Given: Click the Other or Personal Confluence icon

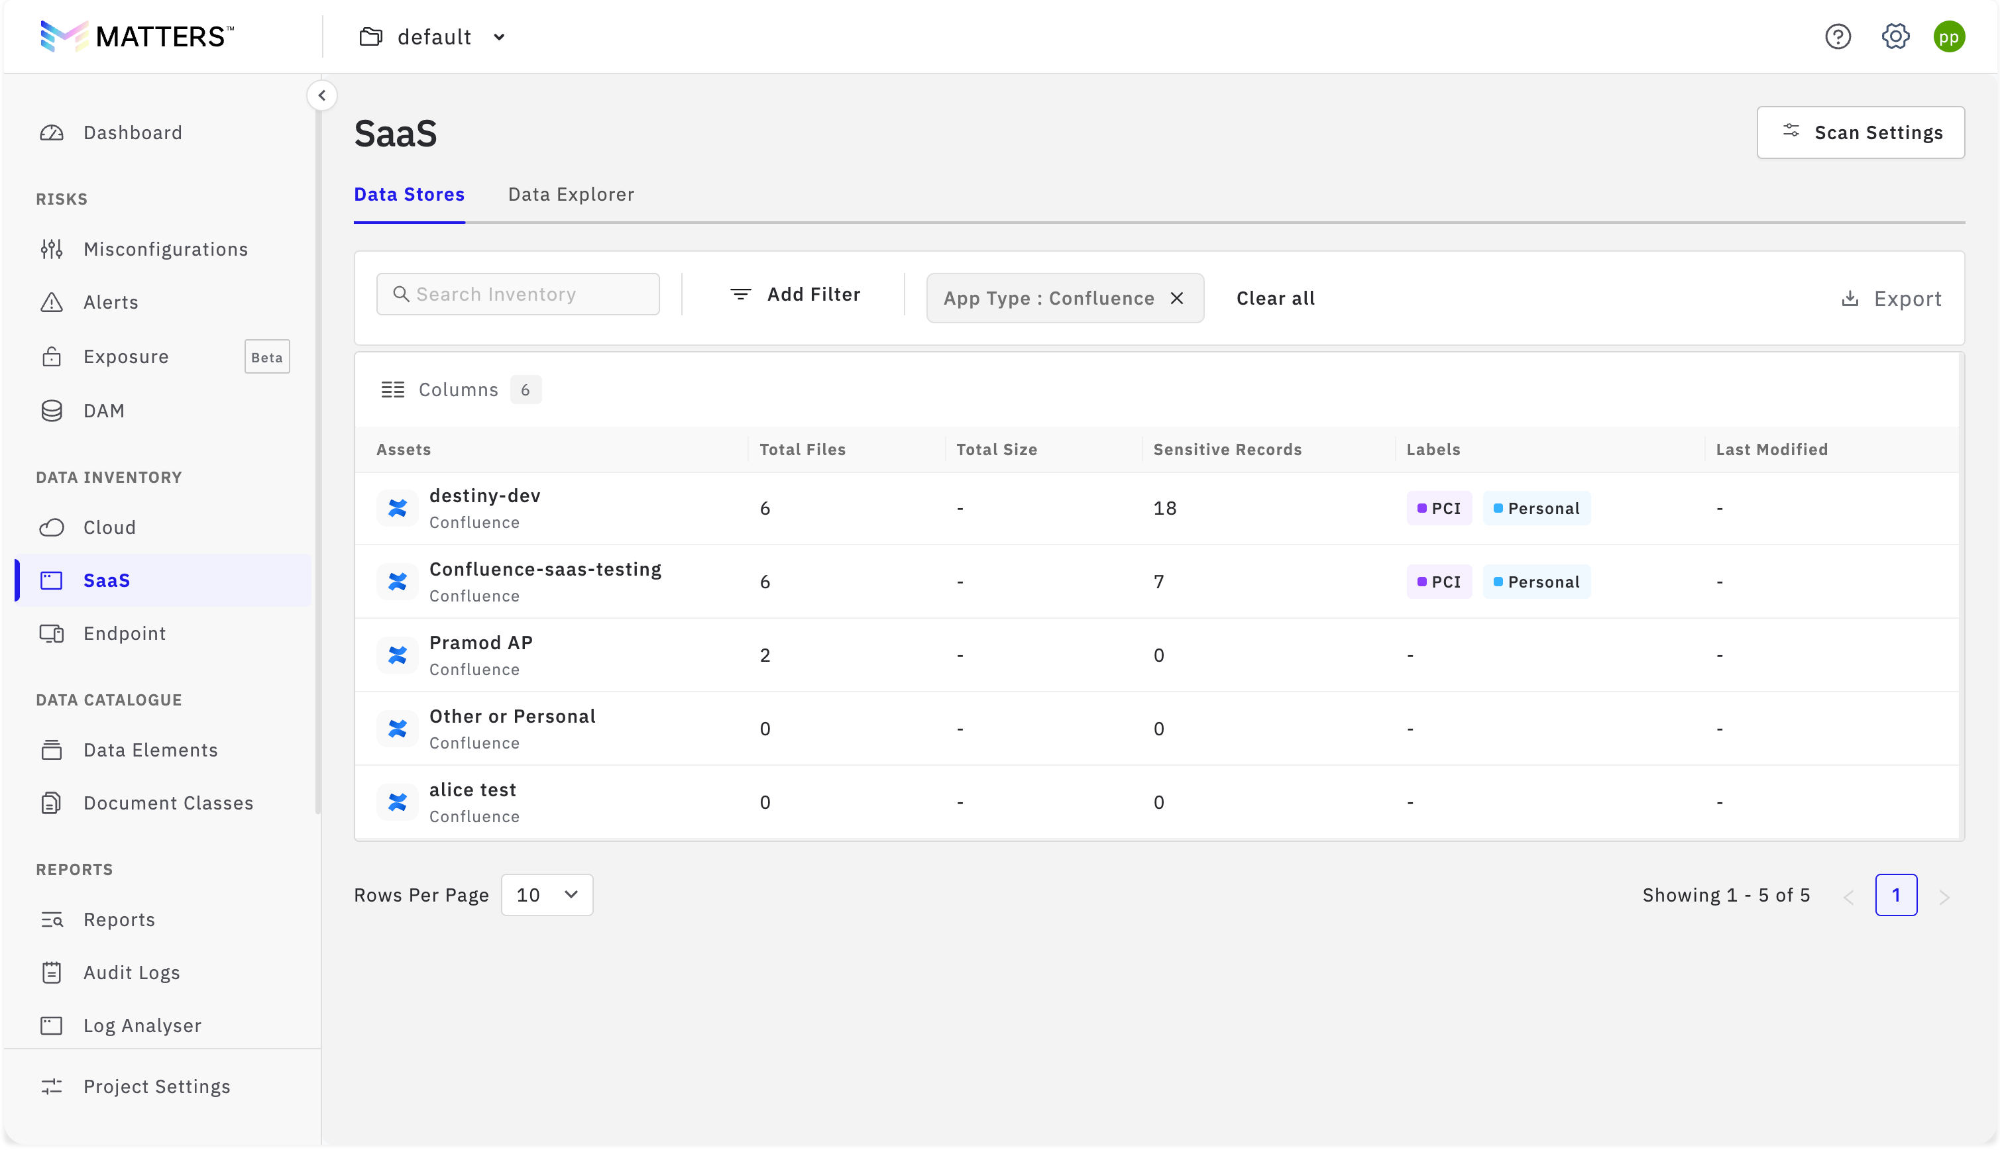Looking at the screenshot, I should [x=398, y=729].
